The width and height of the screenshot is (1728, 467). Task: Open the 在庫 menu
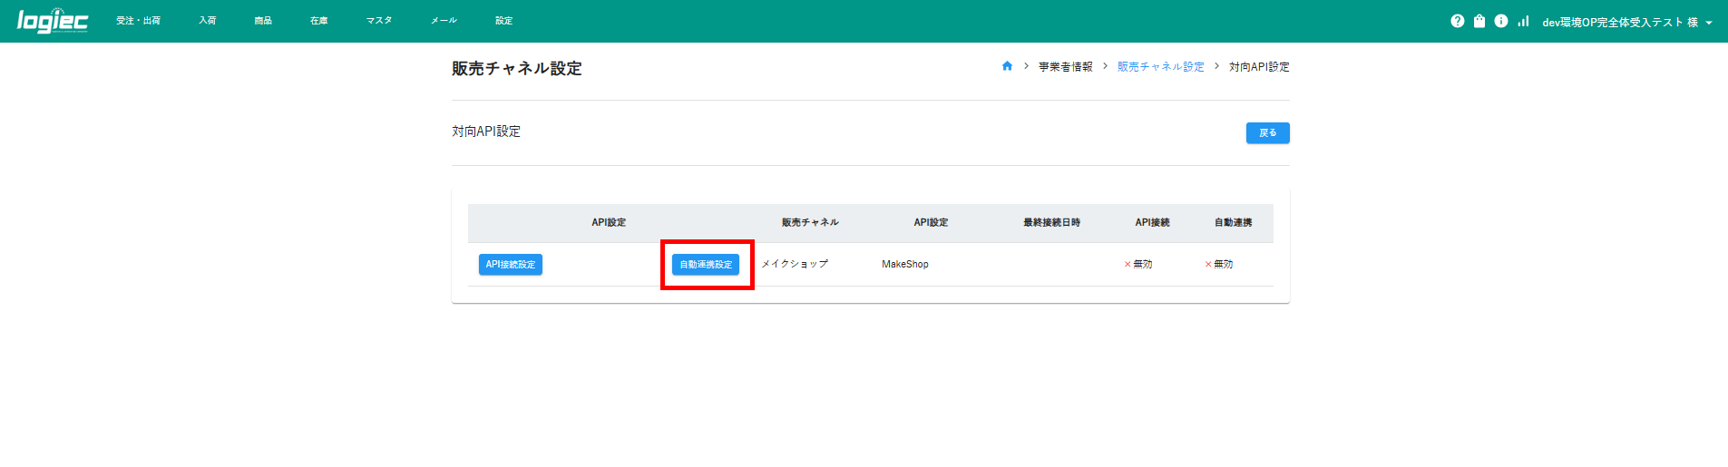pos(318,21)
